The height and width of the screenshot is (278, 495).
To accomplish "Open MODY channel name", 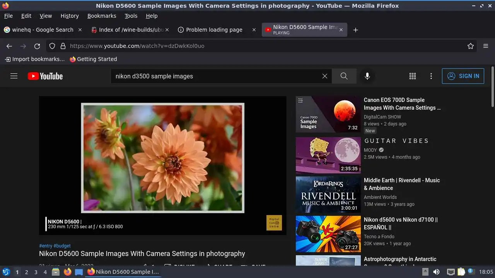I will (370, 150).
